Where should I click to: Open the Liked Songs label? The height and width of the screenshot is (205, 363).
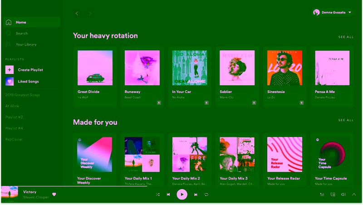coord(28,82)
